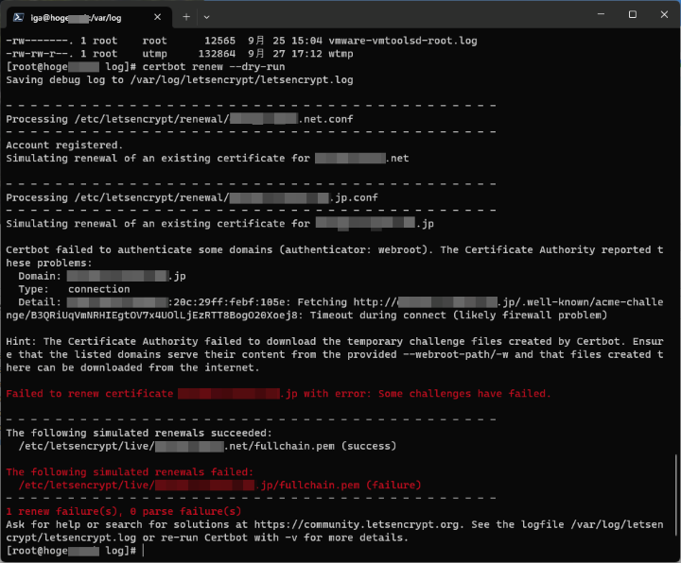Click red 'Failed to renew certificate' error line
Viewport: 681px width, 563px height.
point(278,393)
